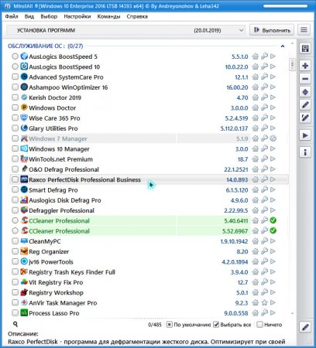Select AusLogics BoostSpeed 5 radio button
This screenshot has width=316, height=348.
pos(15,56)
